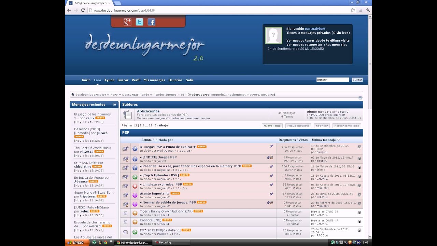Image resolution: width=437 pixels, height=246 pixels.
Task: Click Chrome forward arrow
Action: click(x=76, y=10)
